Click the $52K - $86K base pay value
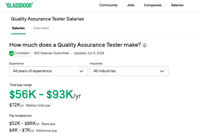Screen dimensions: 199x136 tap(23, 123)
